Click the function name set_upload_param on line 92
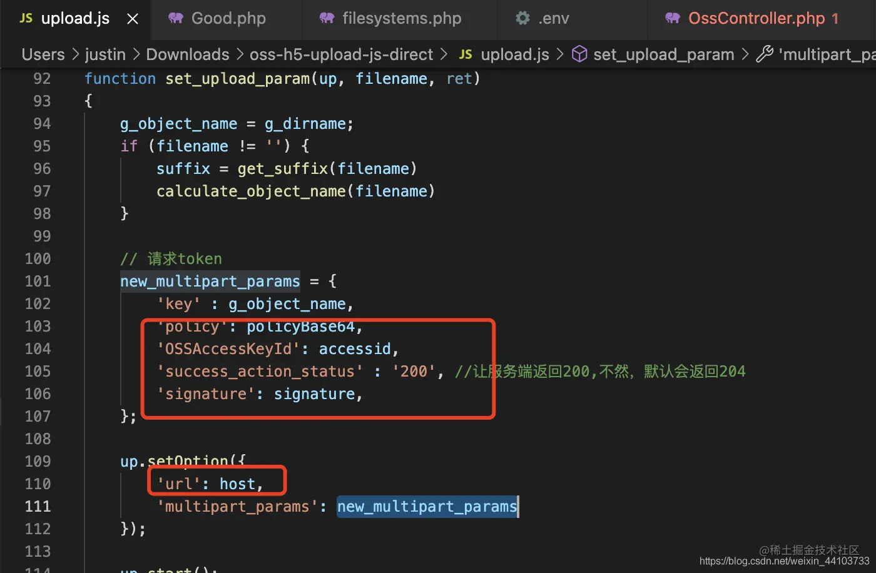Screen dimensions: 876x573 (x=238, y=79)
